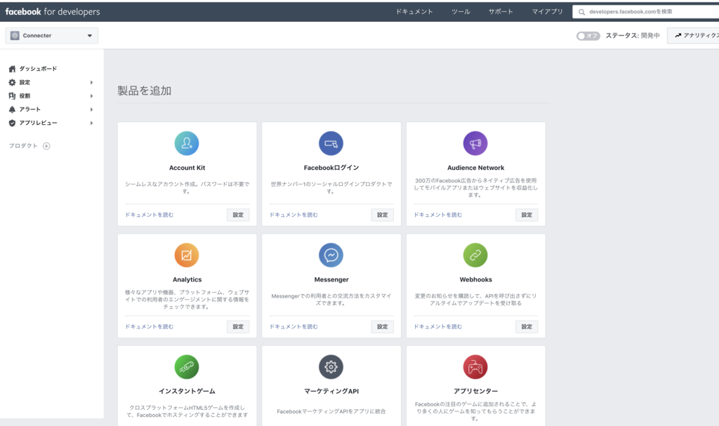Click 設定 button on Account Kit card
719x426 pixels.
(238, 215)
